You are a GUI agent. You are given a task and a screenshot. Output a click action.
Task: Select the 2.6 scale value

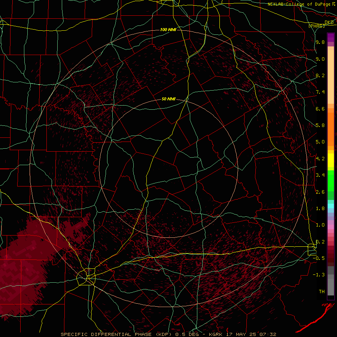coord(320,192)
